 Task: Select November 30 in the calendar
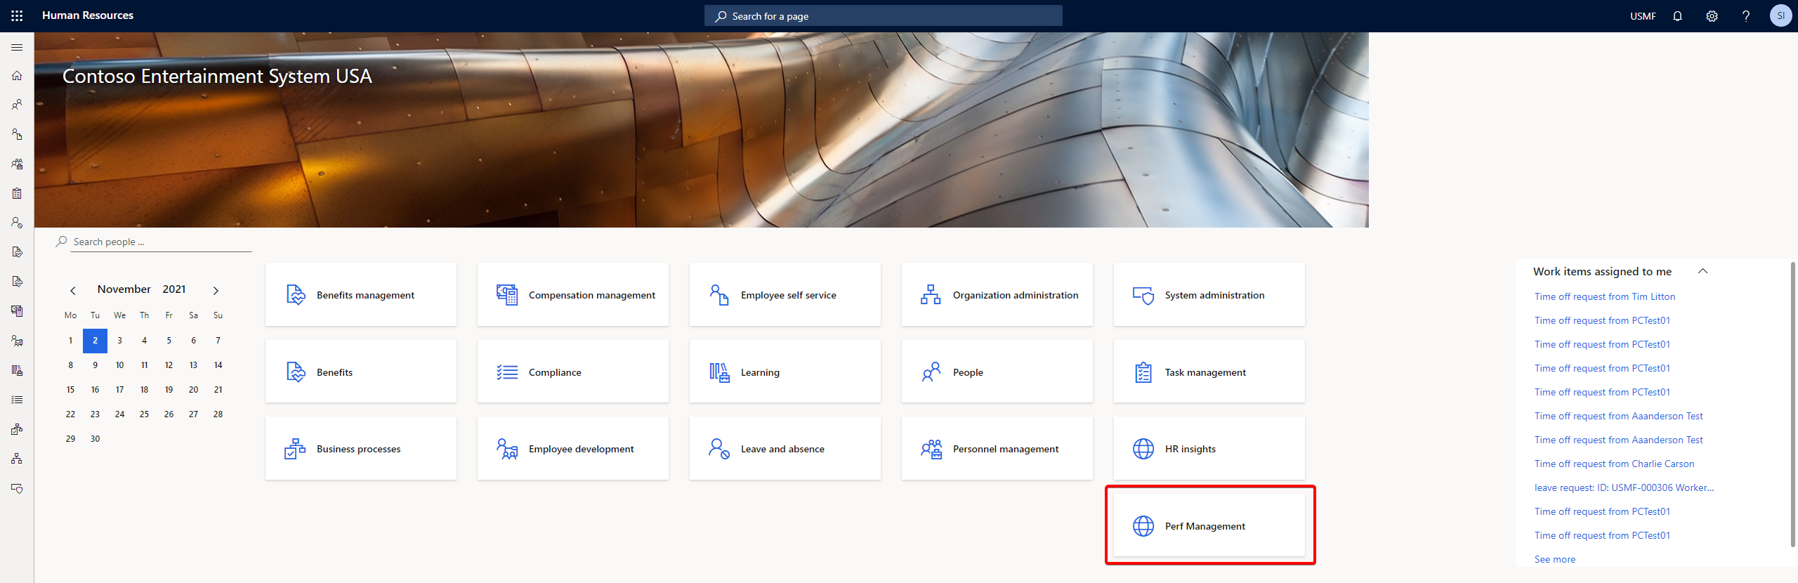point(95,439)
